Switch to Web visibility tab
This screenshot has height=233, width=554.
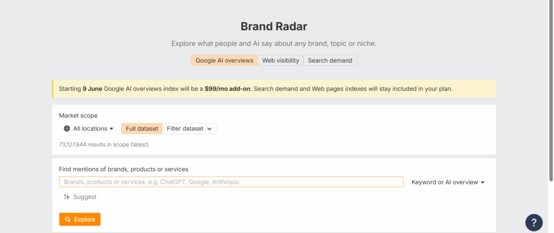[x=281, y=61]
